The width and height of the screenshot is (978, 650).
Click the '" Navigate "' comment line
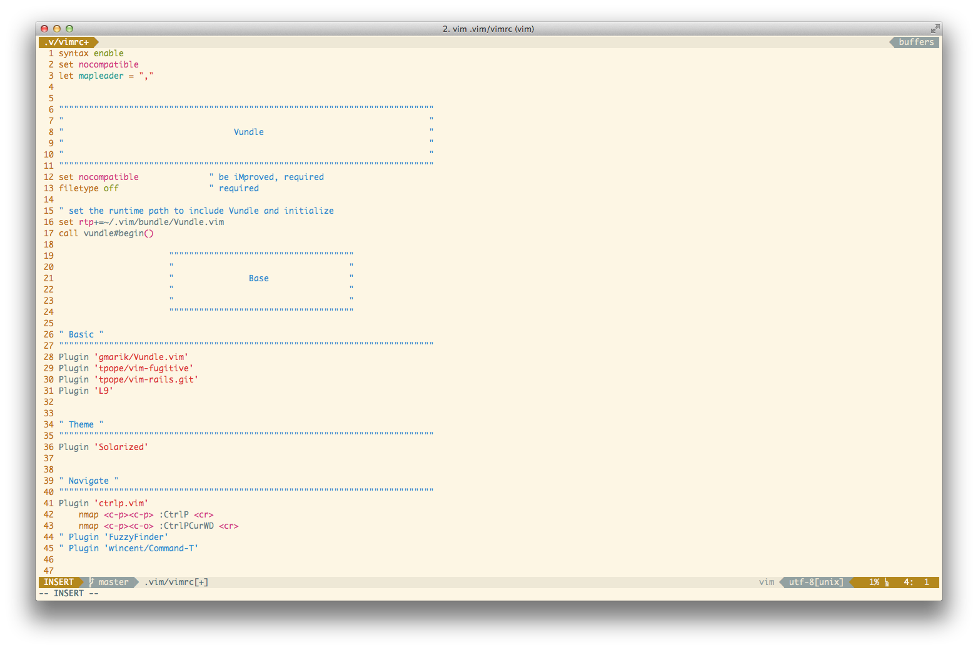[89, 481]
